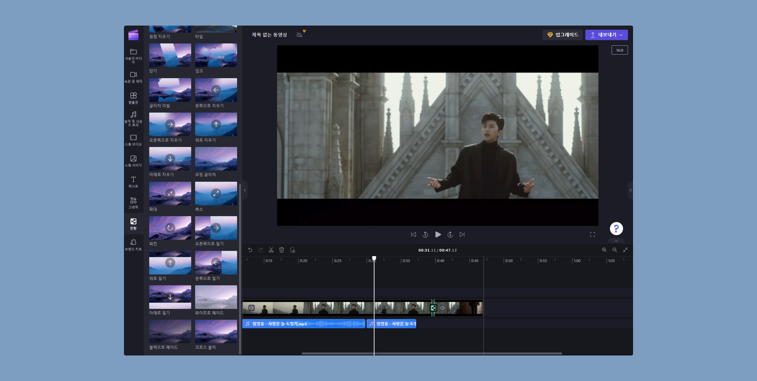This screenshot has width=757, height=381.
Task: Choose the 잉크 transition thumbnail
Action: point(216,55)
